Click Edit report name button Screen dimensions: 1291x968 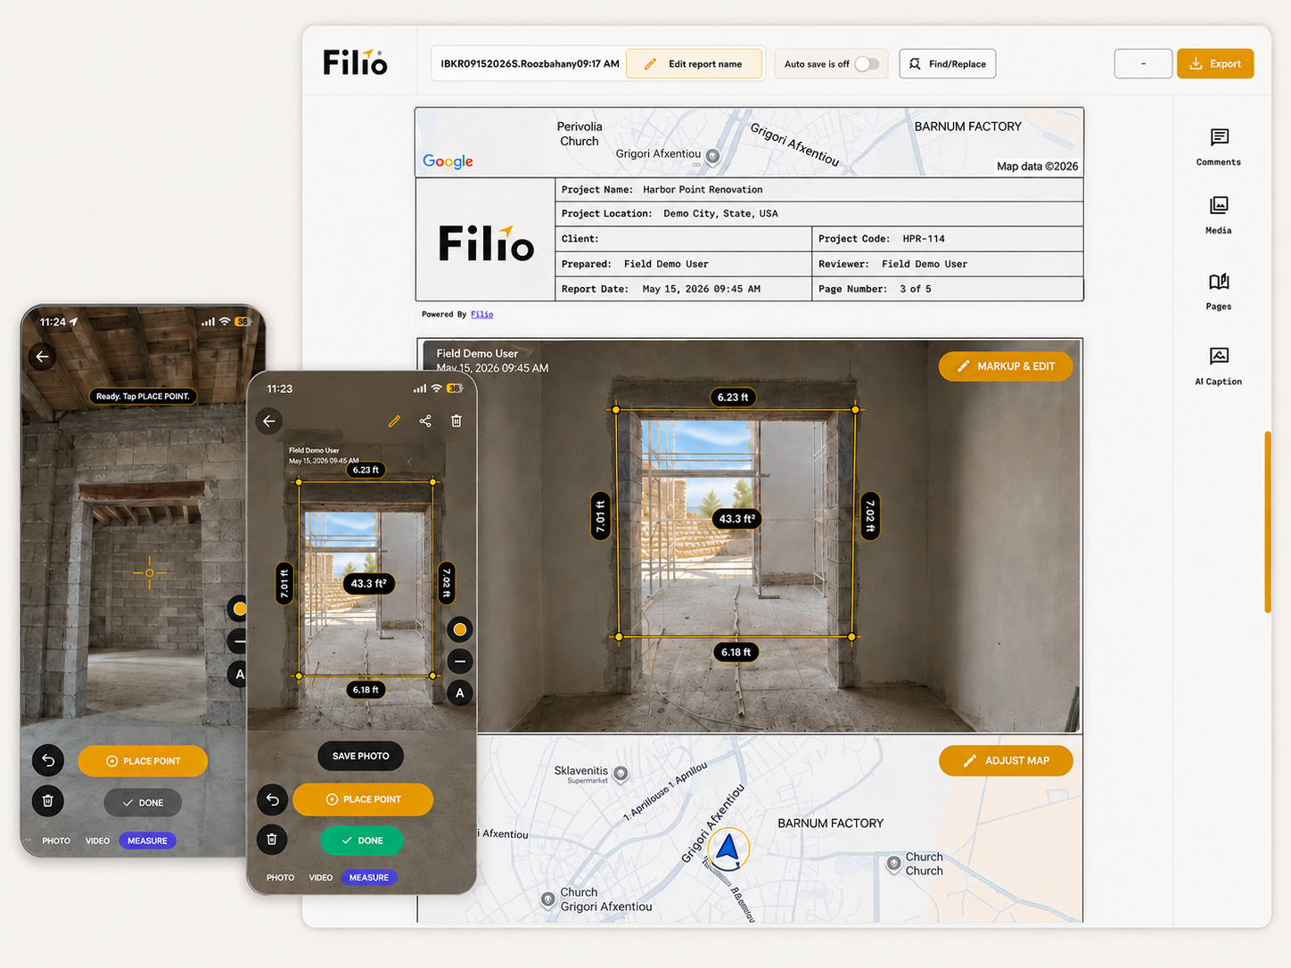tap(694, 64)
